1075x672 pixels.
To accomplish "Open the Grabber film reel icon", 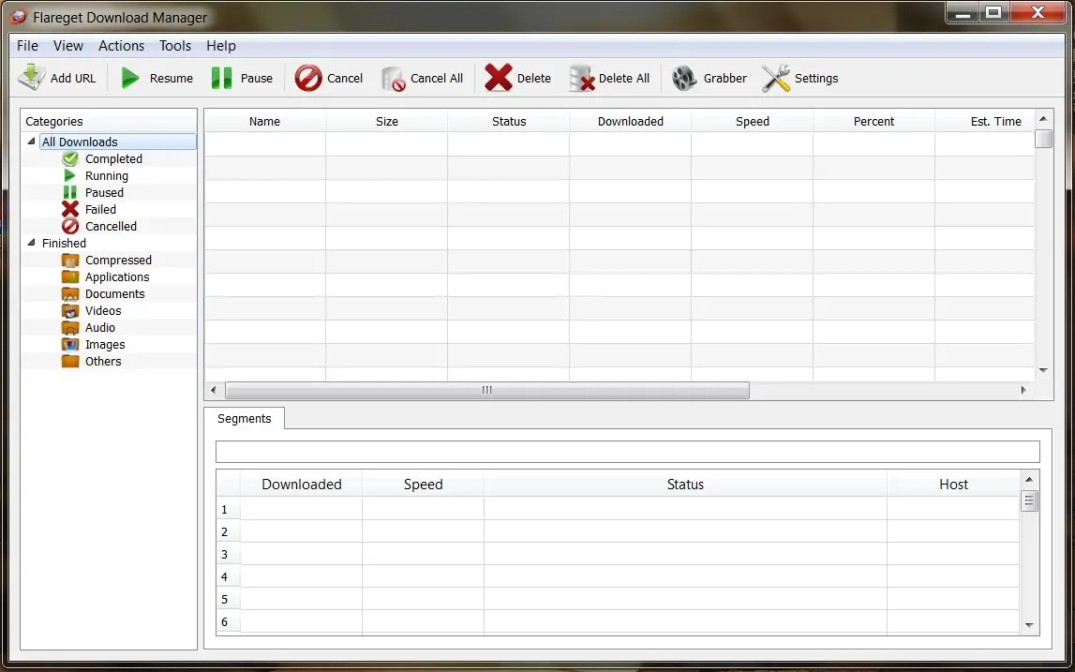I will (x=684, y=78).
